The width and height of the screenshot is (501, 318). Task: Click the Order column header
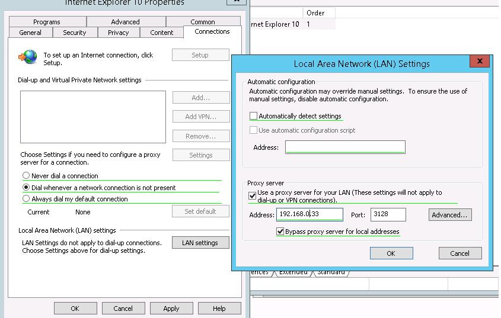[x=318, y=13]
